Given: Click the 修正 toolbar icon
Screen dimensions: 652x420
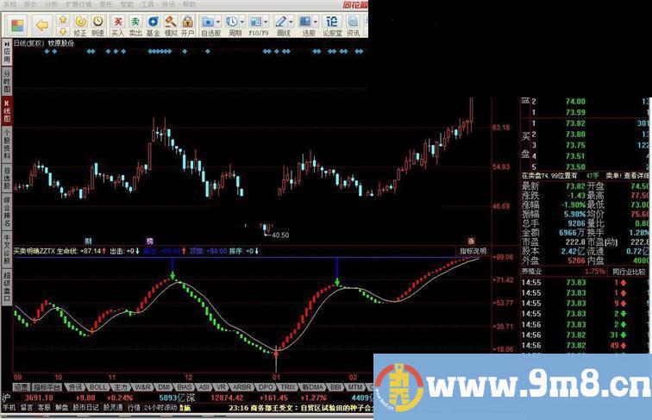Looking at the screenshot, I should (x=79, y=23).
